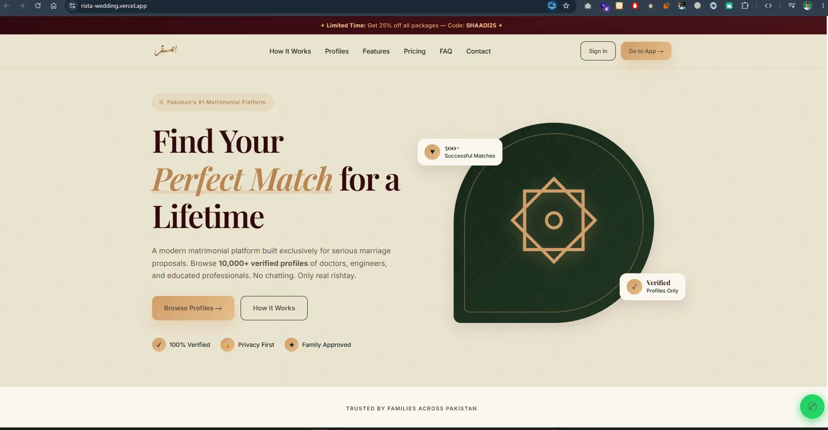This screenshot has width=828, height=430.
Task: Open the Pricing nav link
Action: point(414,51)
